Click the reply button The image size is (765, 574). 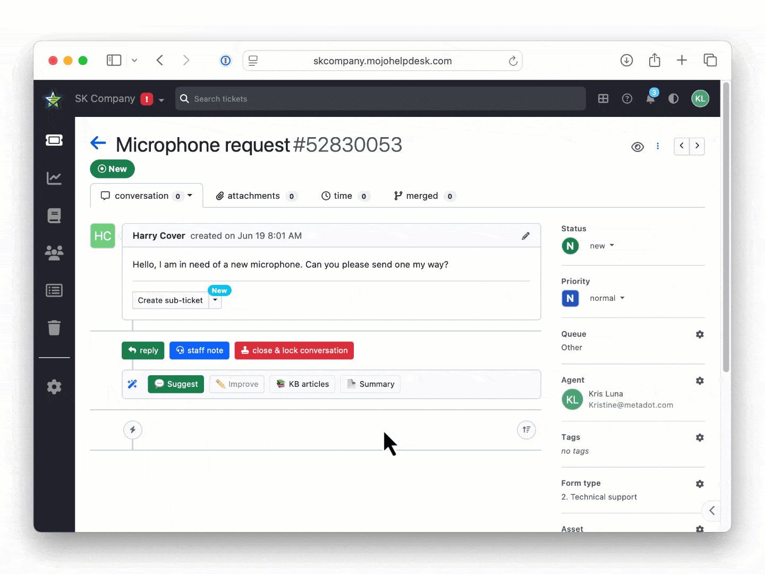click(x=142, y=350)
